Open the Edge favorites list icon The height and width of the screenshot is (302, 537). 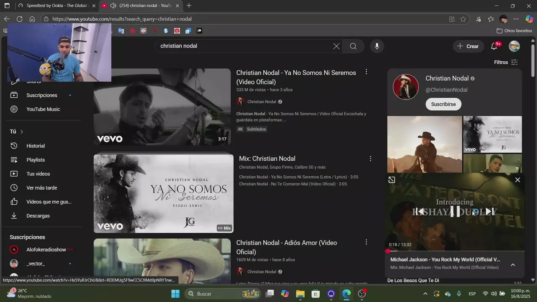(491, 19)
